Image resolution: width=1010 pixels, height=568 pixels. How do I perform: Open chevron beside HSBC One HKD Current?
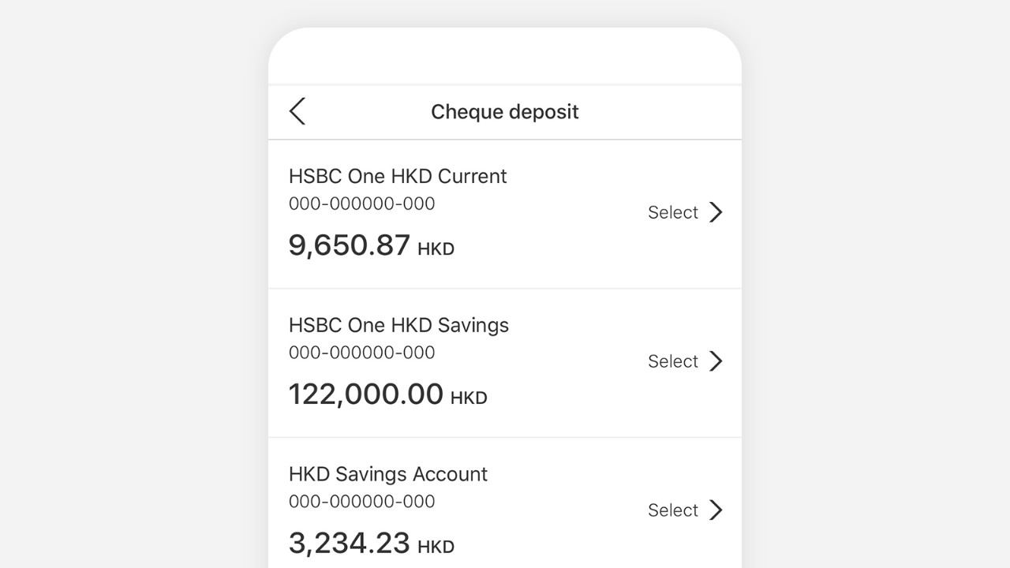click(716, 212)
